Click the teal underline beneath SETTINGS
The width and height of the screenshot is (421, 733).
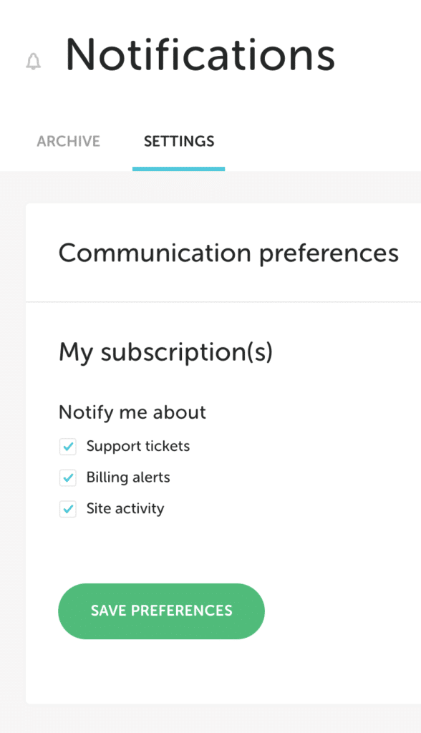(x=178, y=168)
